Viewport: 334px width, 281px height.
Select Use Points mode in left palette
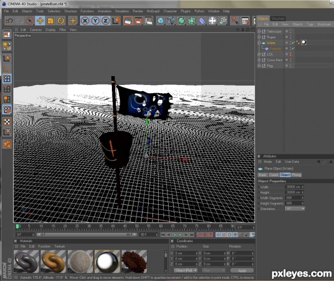[7, 79]
